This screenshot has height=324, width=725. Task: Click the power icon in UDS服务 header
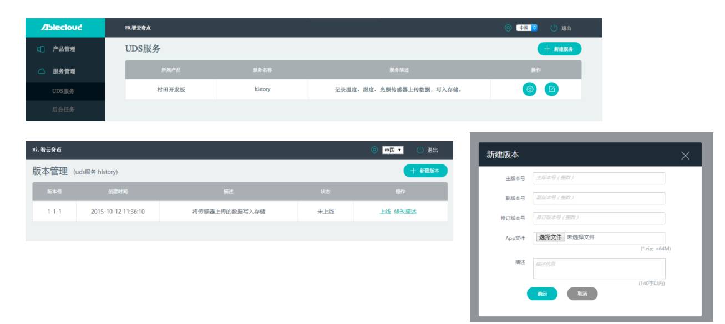point(554,28)
